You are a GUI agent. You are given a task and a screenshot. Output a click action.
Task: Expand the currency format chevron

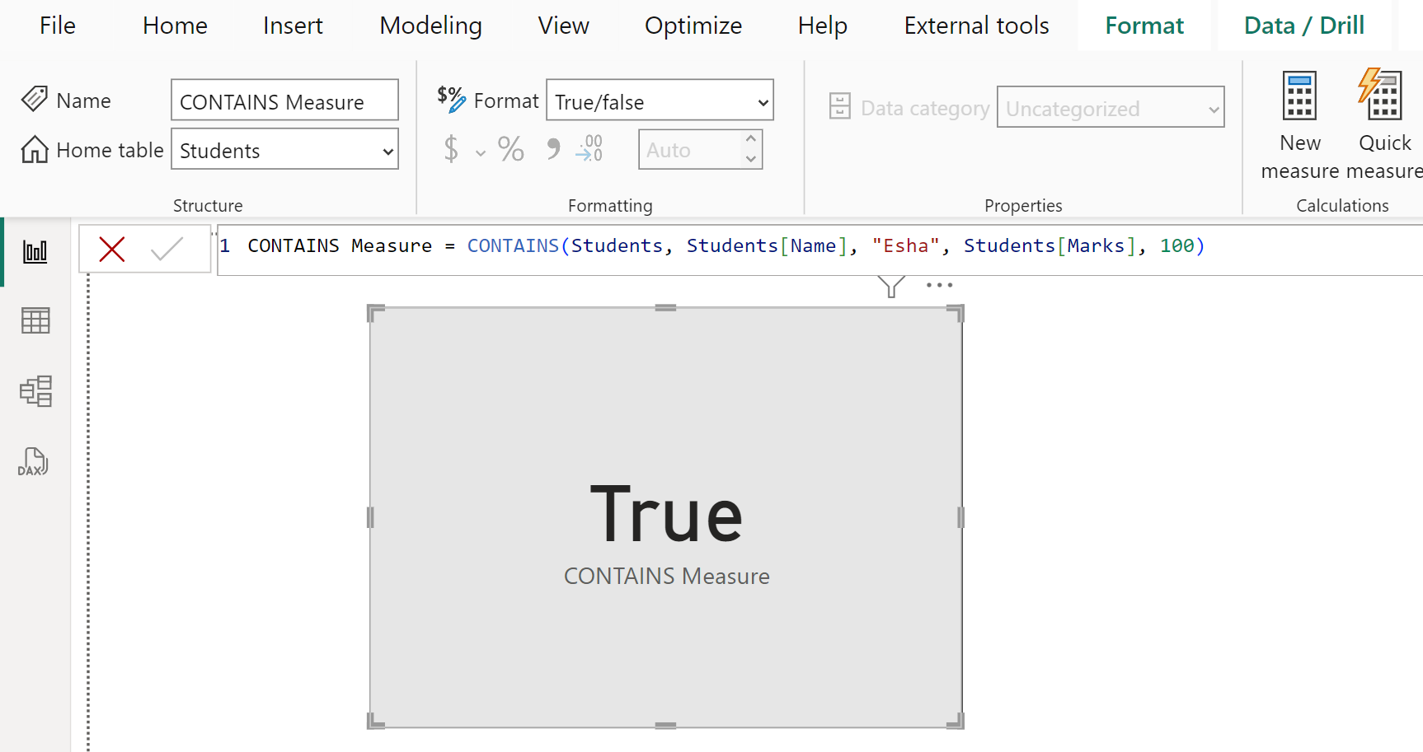click(481, 152)
